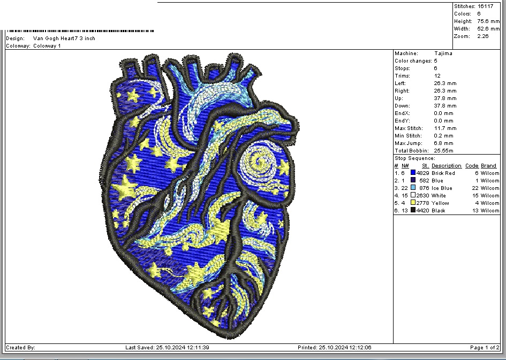The height and width of the screenshot is (360, 506).
Task: Click the Machine value 'Tajima'
Action: click(443, 53)
